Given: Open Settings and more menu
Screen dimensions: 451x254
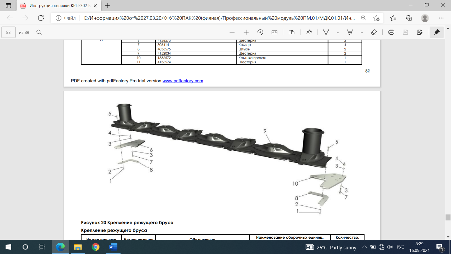Looking at the screenshot, I should click(x=441, y=18).
